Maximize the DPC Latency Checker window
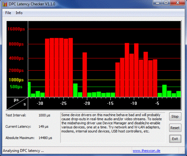 point(166,3)
